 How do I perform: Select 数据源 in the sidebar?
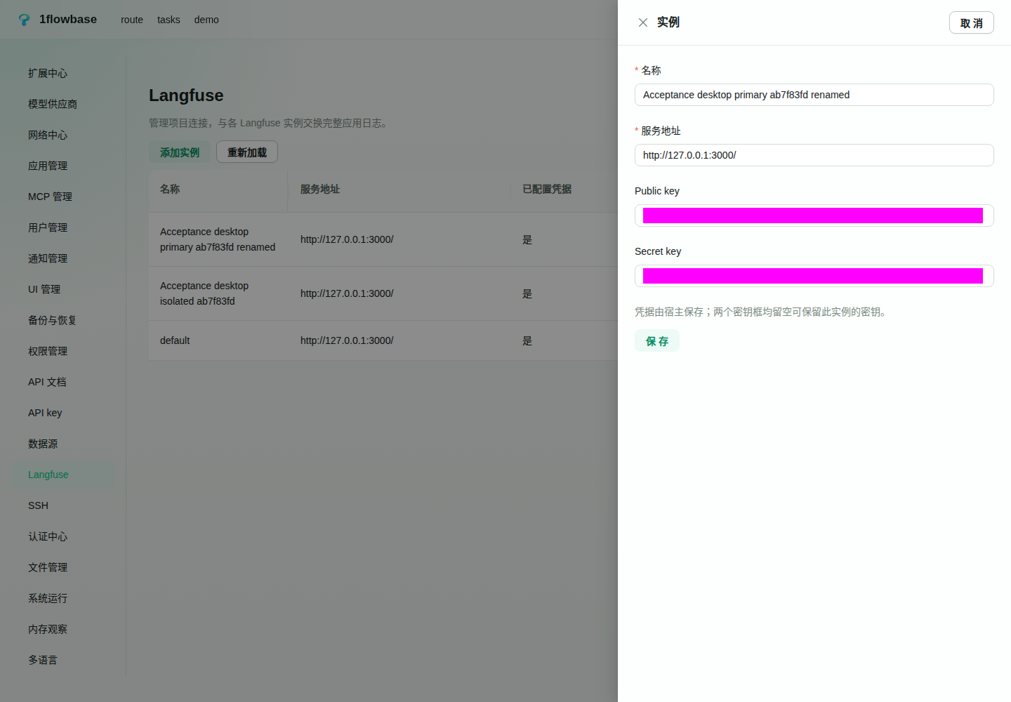tap(63, 444)
